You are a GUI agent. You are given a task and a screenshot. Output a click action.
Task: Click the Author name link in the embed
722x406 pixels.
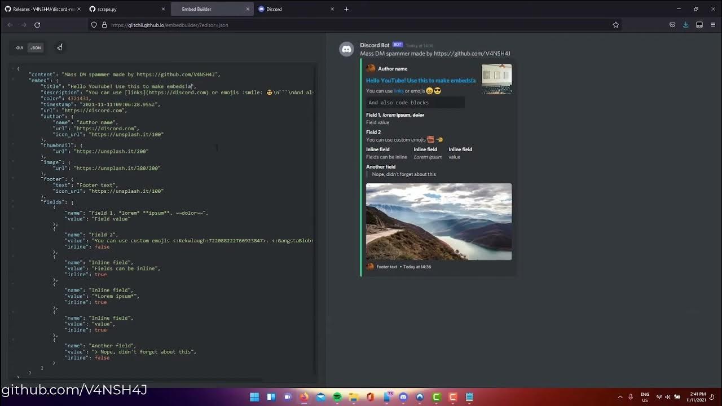point(393,69)
